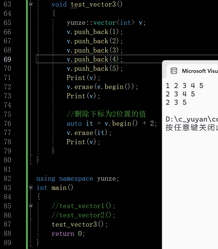Click v.push_back(2); statement
The image size is (218, 249).
(95, 41)
